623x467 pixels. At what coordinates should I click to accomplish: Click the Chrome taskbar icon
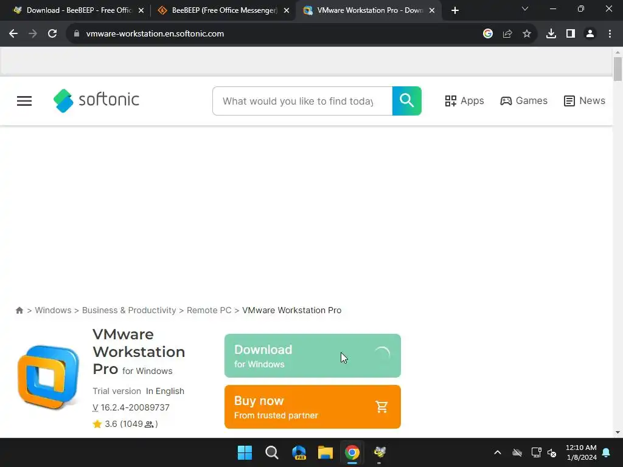point(352,452)
